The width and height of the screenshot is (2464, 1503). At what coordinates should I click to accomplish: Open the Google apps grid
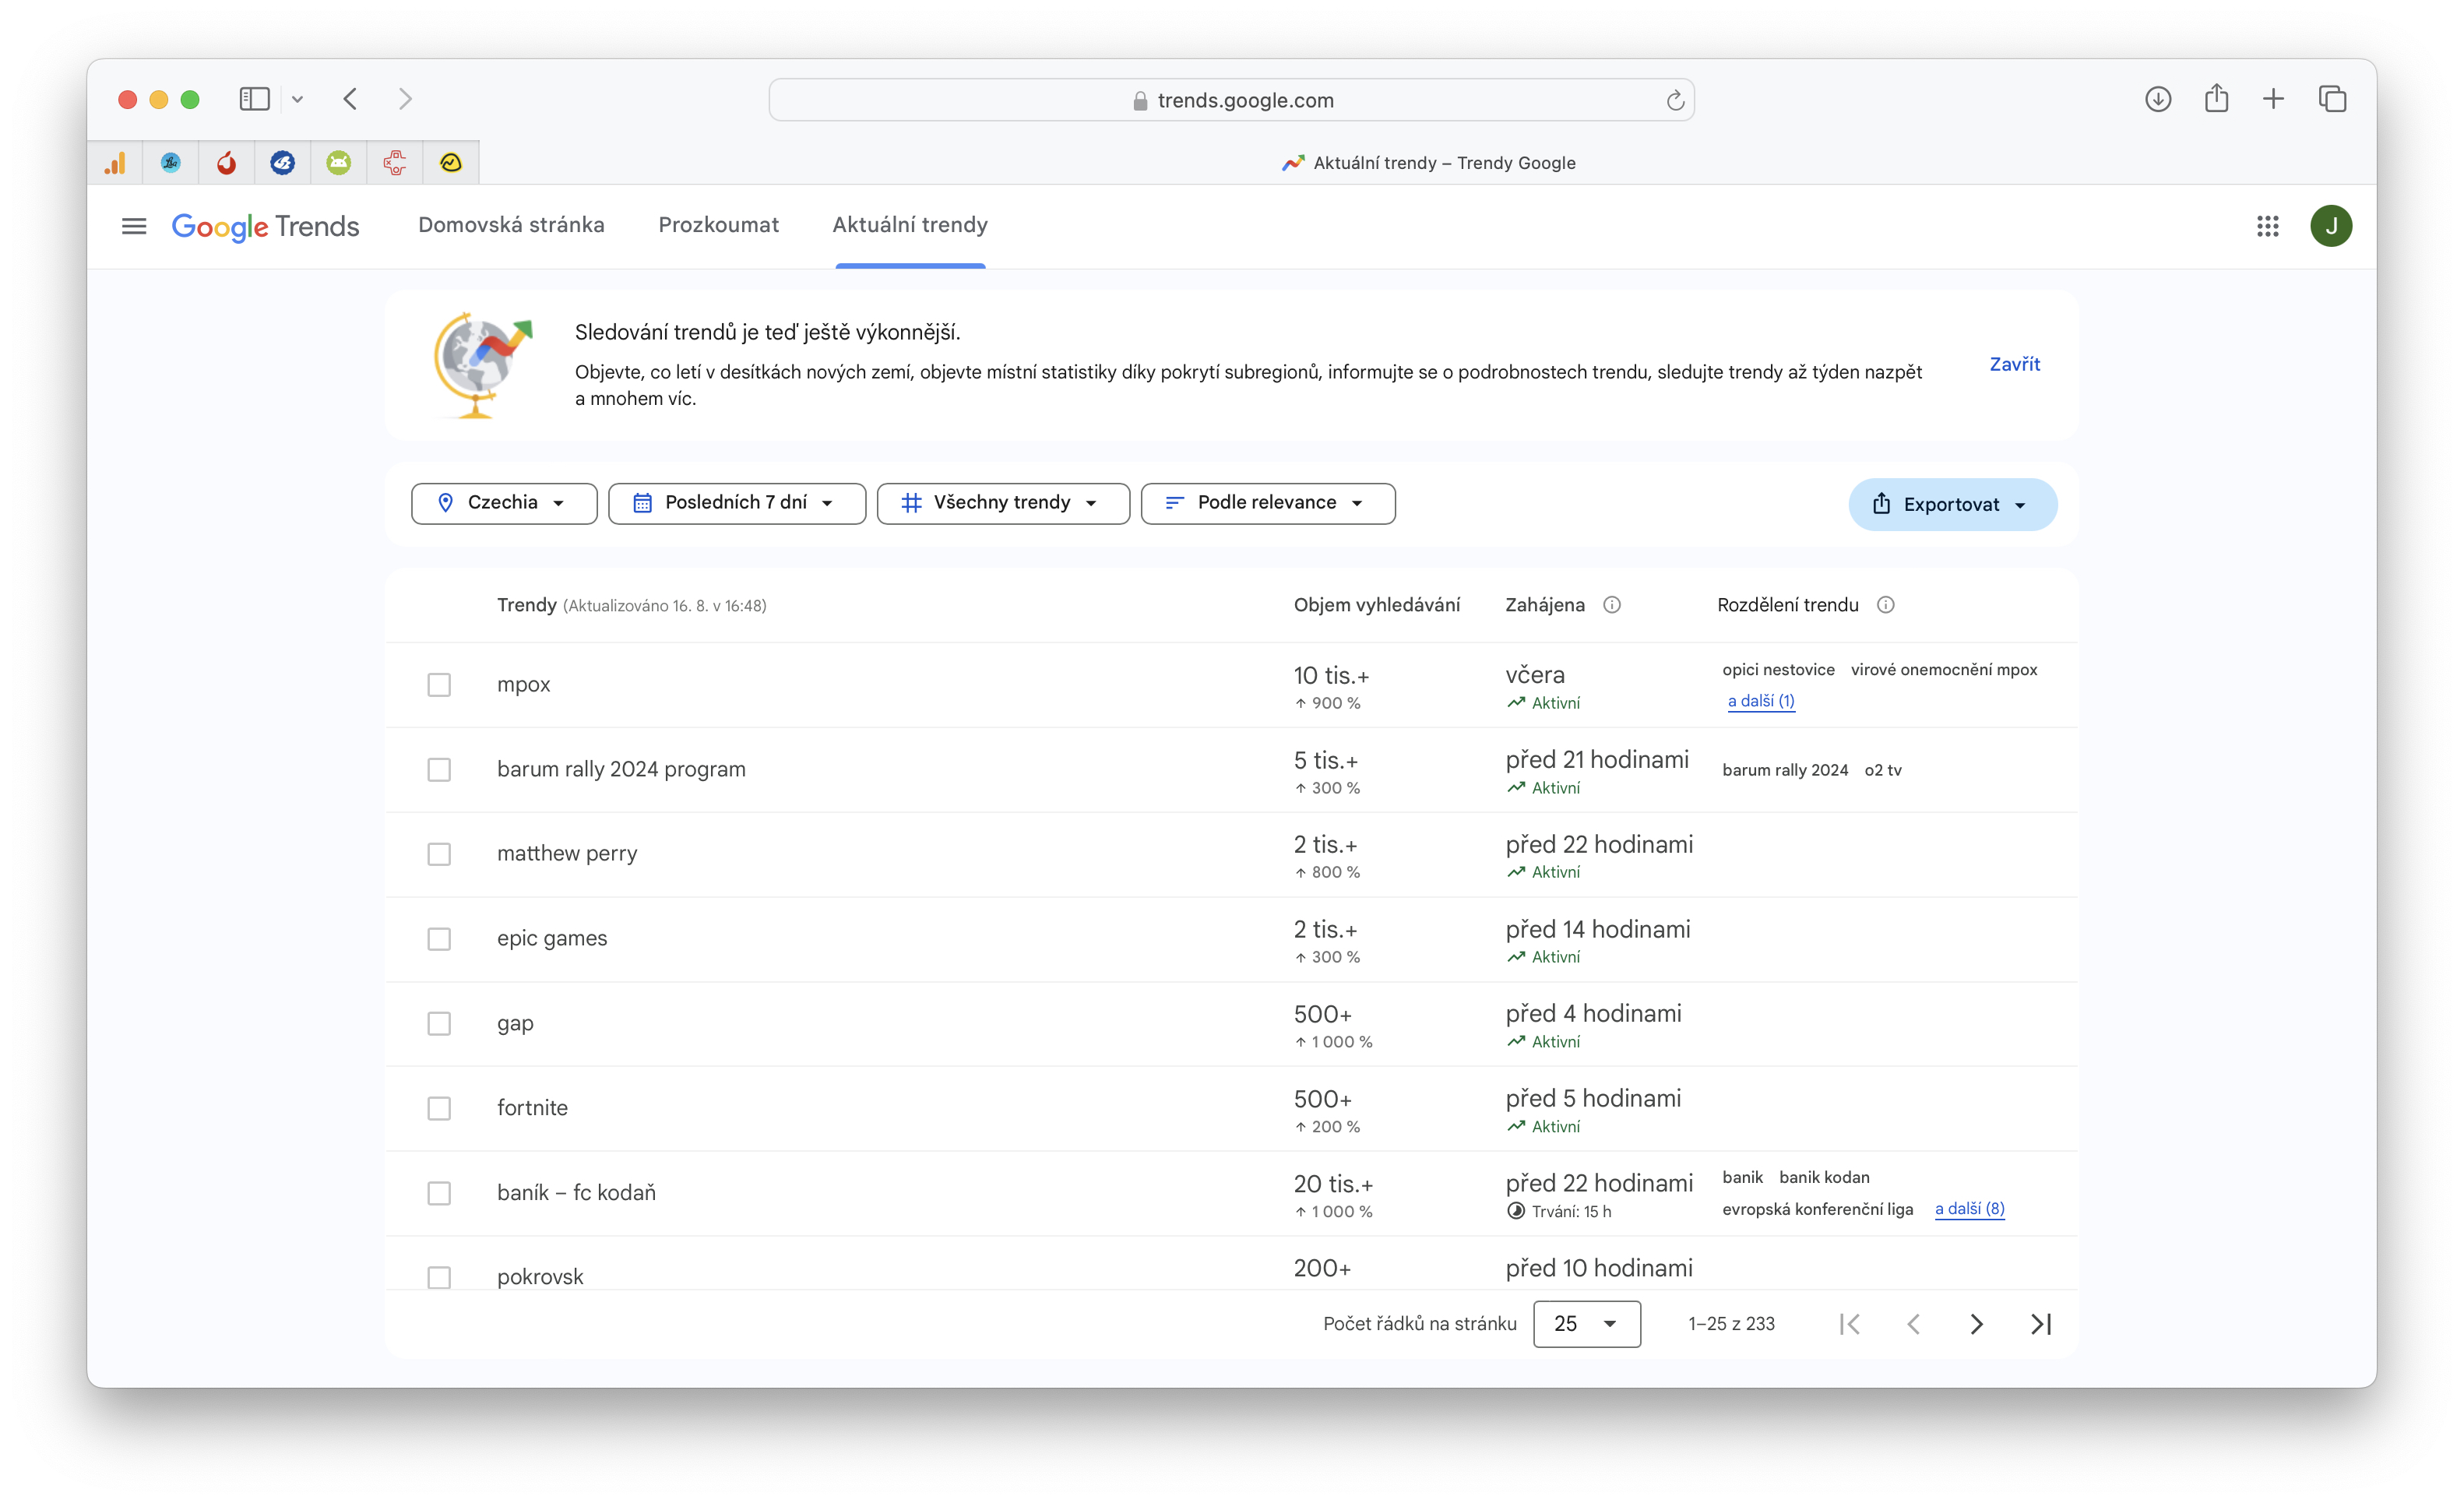click(2267, 226)
